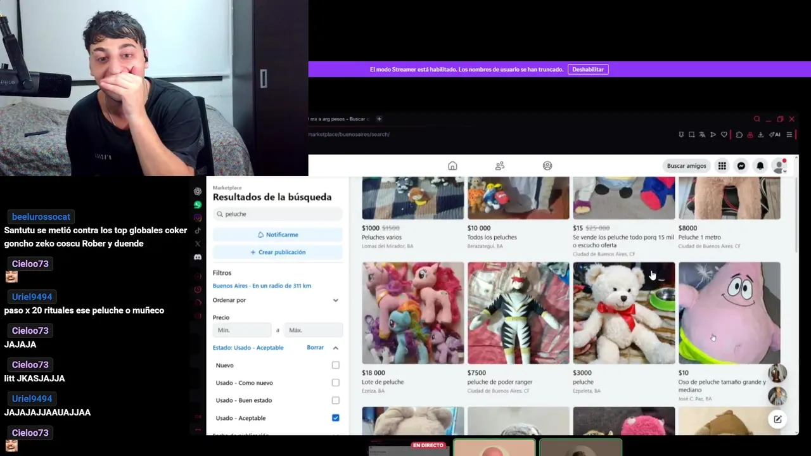Open Instagram in the browser sidebar
This screenshot has width=811, height=456.
coord(198,218)
